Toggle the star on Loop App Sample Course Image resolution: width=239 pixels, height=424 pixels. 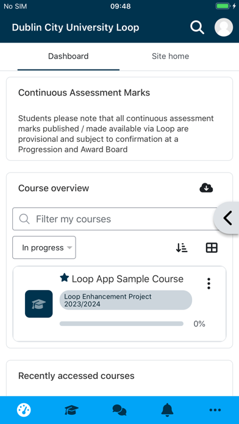[65, 278]
